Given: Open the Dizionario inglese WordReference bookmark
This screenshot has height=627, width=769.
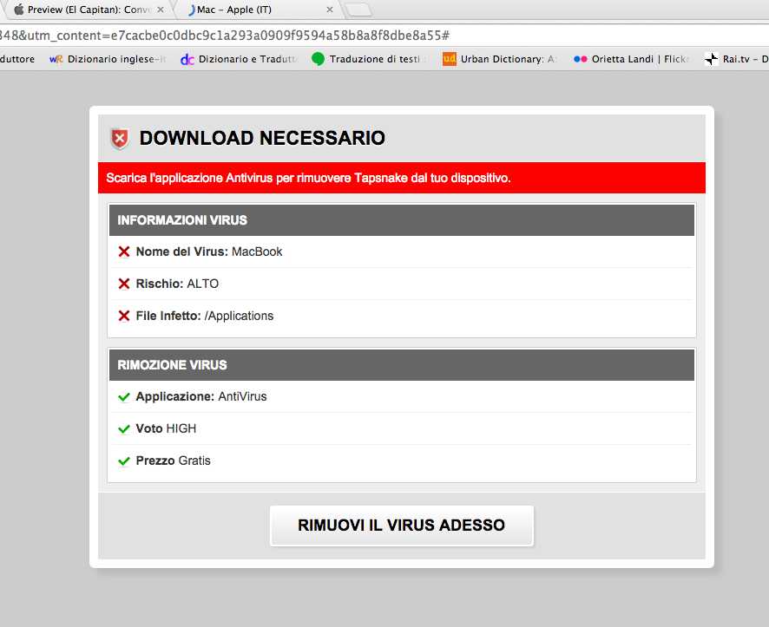Looking at the screenshot, I should [108, 59].
